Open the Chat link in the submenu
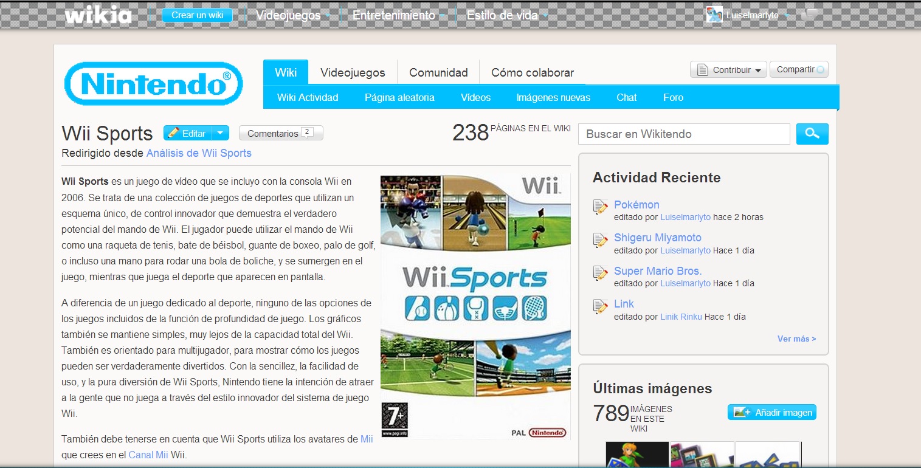Viewport: 921px width, 468px height. 627,97
